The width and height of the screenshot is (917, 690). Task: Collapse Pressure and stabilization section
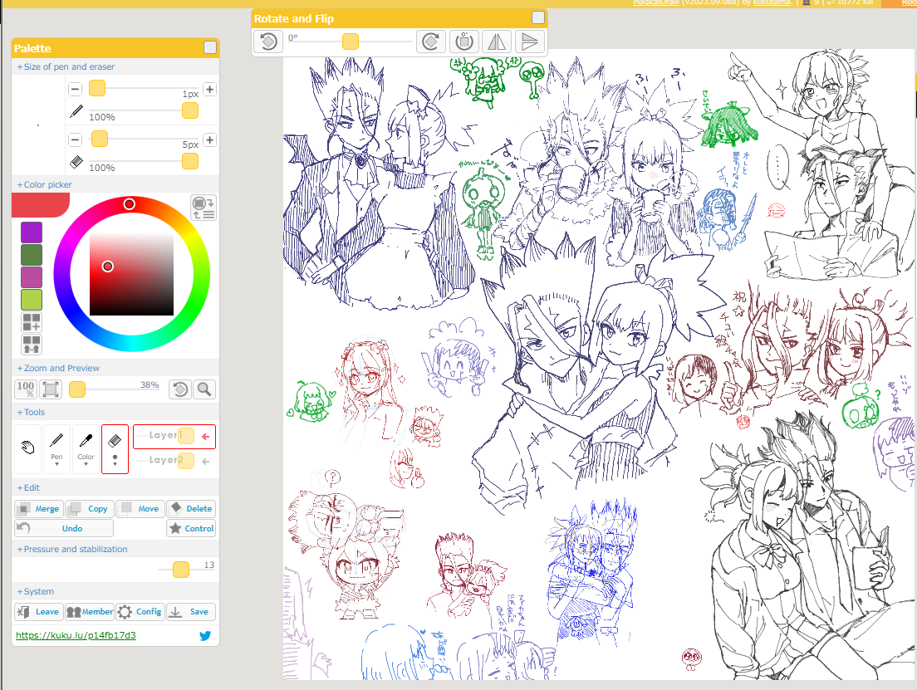coord(72,549)
